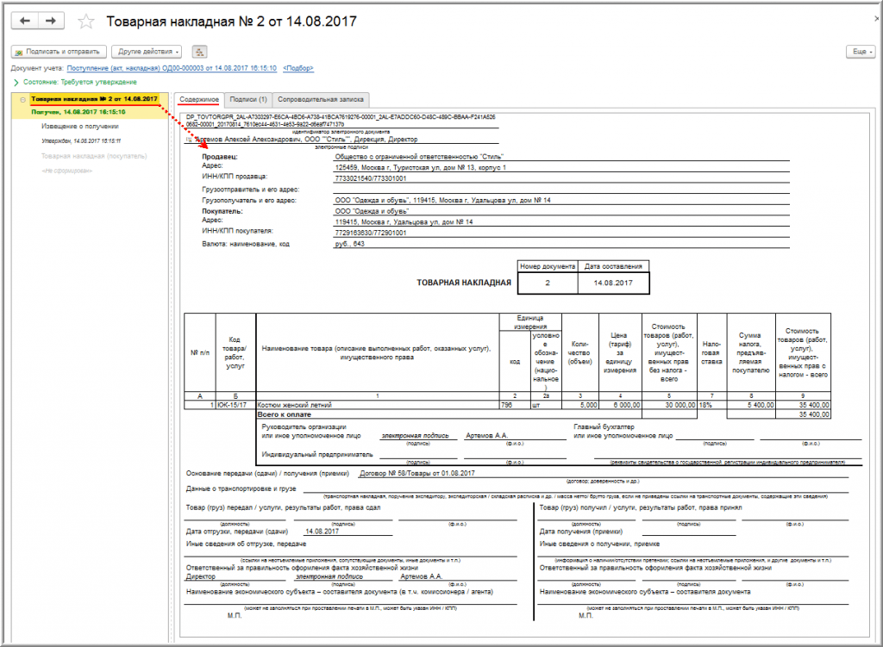Expand the Состояние: Требуется утверждение section
883x647 pixels.
click(16, 82)
